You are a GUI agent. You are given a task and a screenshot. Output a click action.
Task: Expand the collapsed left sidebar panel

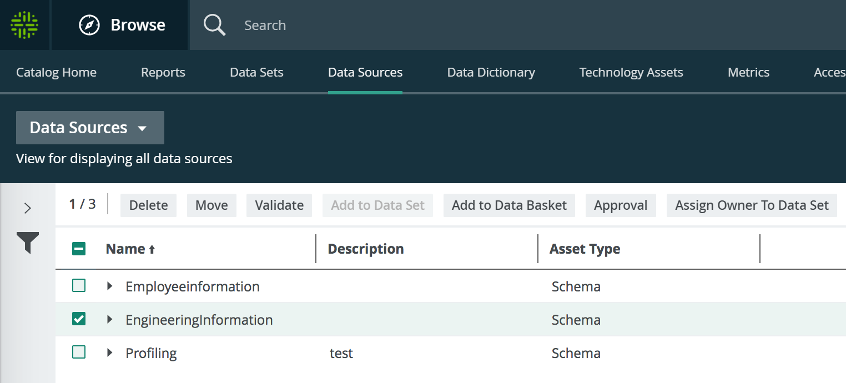pyautogui.click(x=27, y=208)
